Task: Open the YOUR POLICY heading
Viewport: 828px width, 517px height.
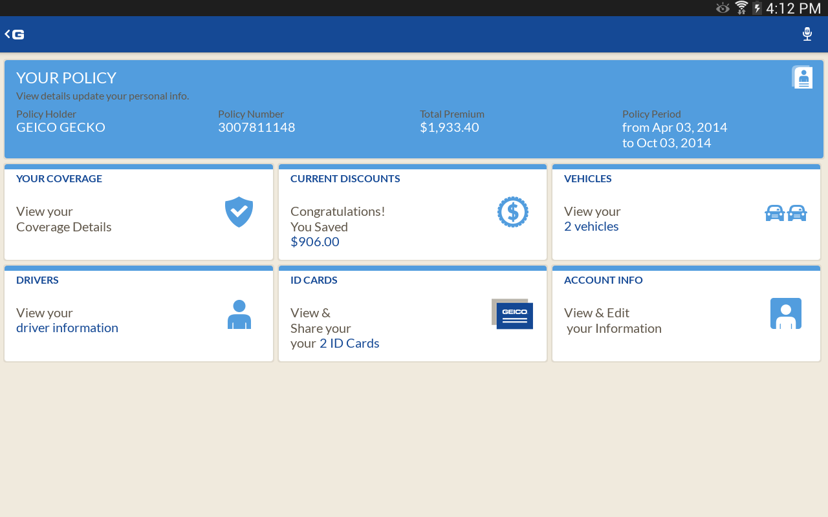Action: pos(66,78)
